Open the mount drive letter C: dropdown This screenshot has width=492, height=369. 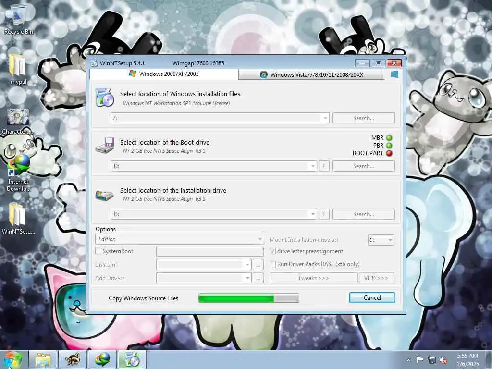click(x=381, y=240)
